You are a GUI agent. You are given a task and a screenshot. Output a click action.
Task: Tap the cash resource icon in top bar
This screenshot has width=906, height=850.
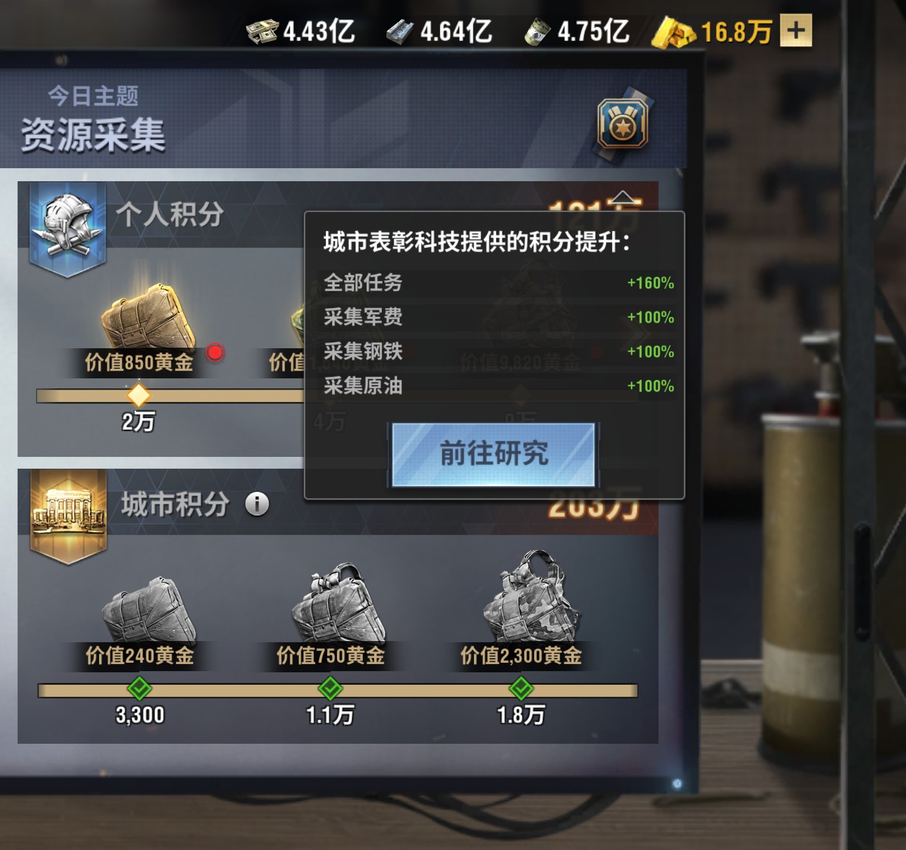pos(262,31)
